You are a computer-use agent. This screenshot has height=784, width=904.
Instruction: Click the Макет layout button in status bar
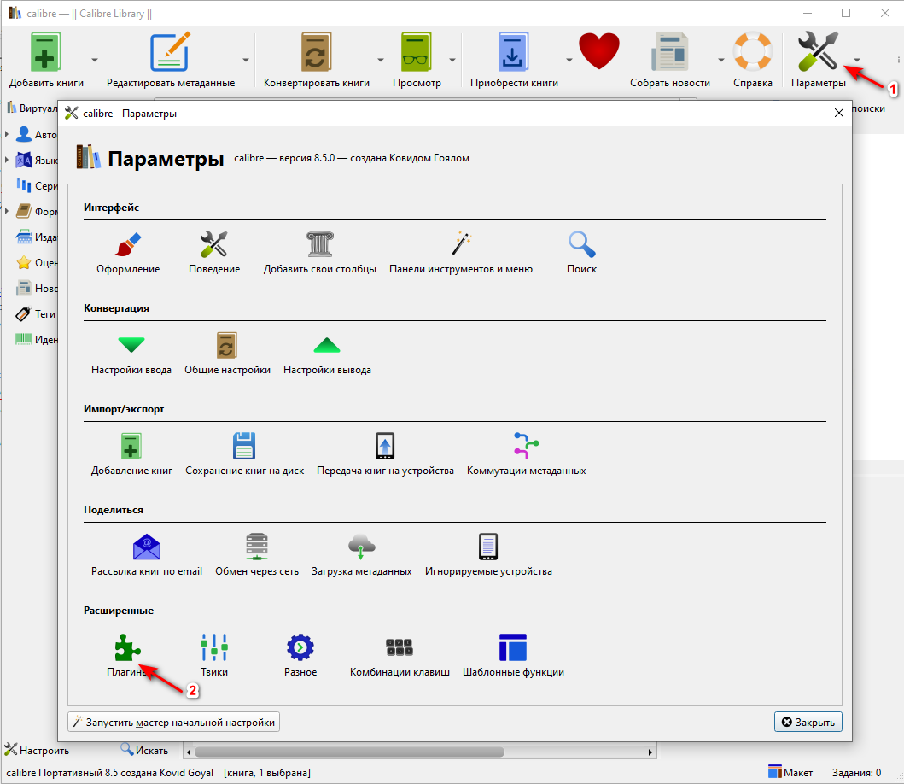coord(790,772)
